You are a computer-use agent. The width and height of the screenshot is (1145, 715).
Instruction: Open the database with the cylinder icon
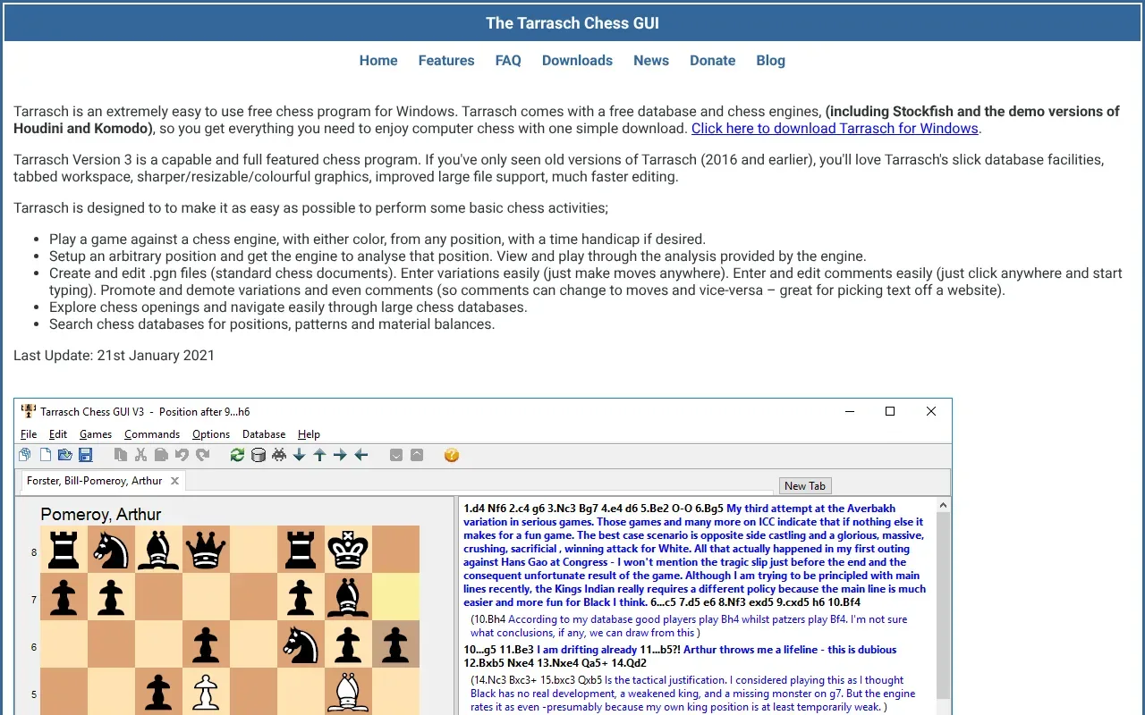258,454
